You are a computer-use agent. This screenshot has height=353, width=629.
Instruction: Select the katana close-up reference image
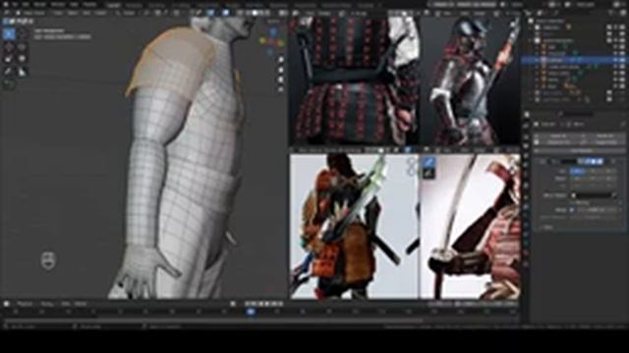click(471, 227)
